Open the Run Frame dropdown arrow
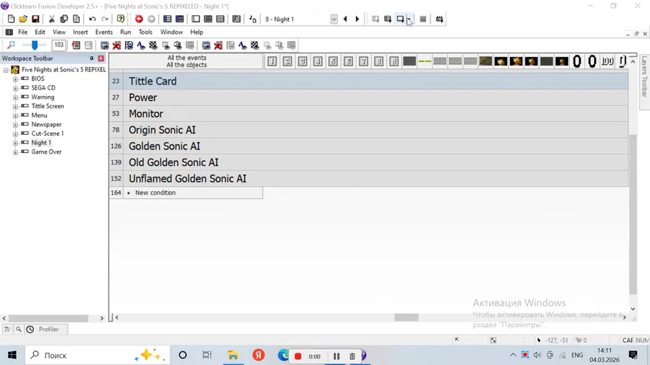This screenshot has height=365, width=650. 409,19
